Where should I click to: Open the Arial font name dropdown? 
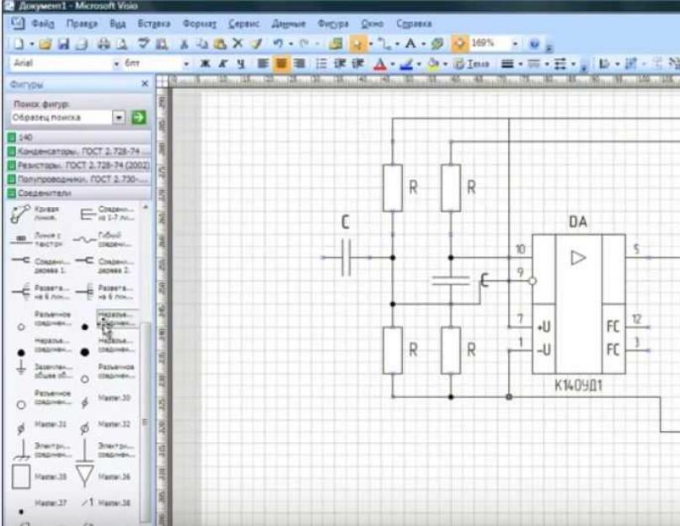[x=116, y=64]
